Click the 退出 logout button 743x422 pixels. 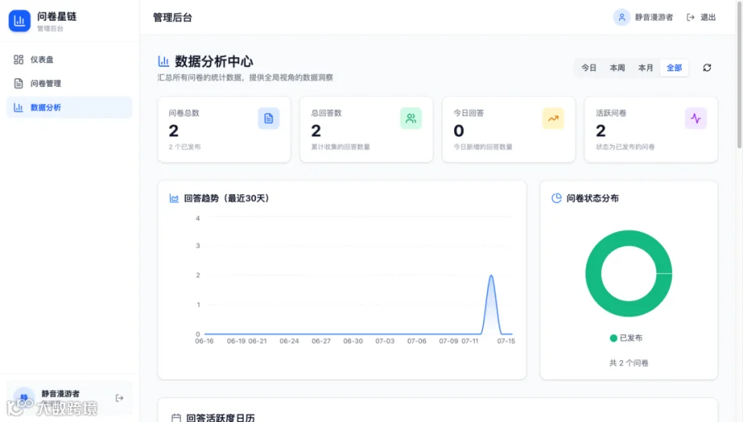click(x=701, y=17)
